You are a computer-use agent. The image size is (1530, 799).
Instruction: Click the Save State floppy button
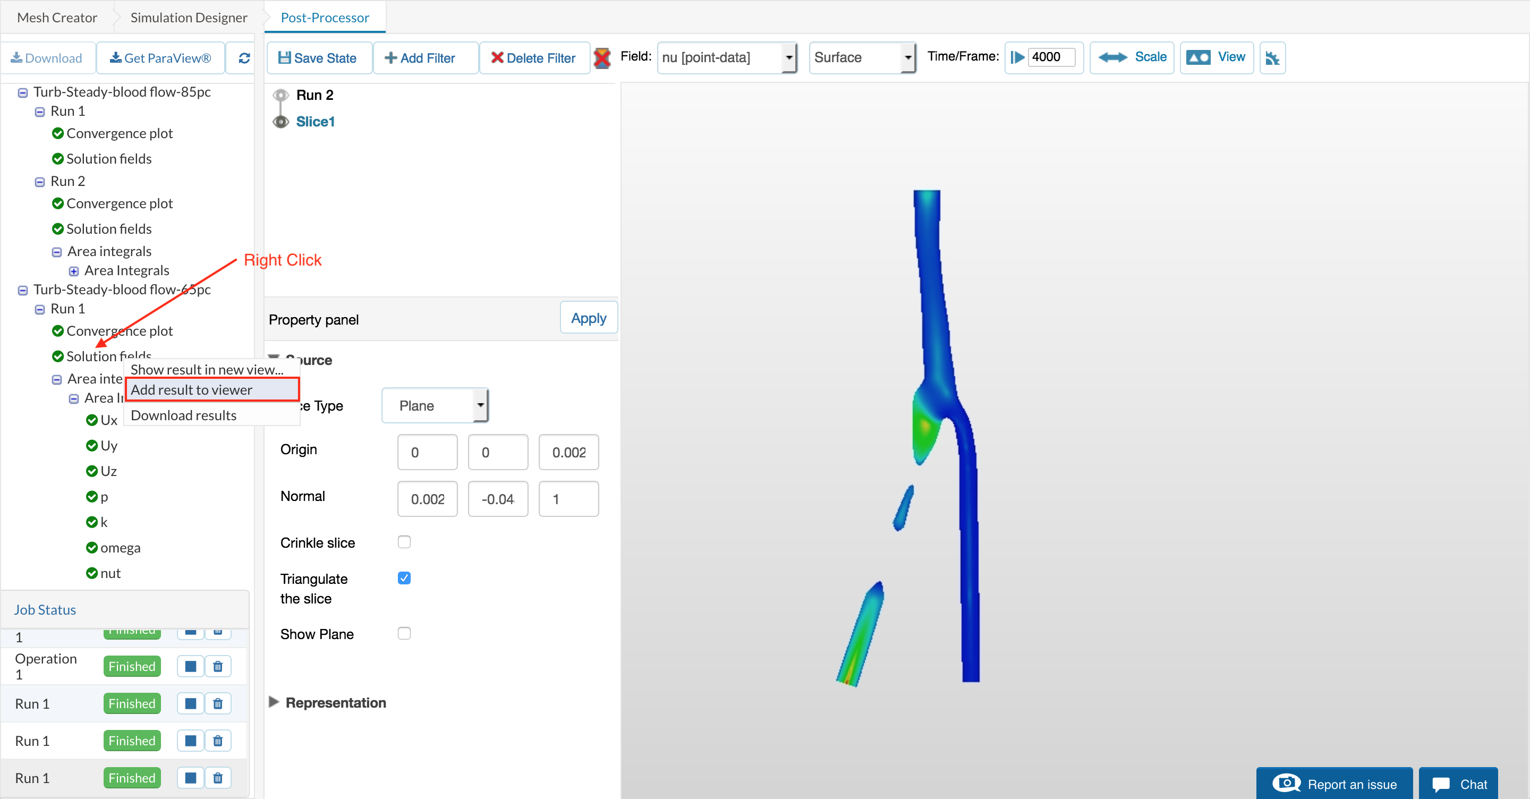pyautogui.click(x=318, y=57)
